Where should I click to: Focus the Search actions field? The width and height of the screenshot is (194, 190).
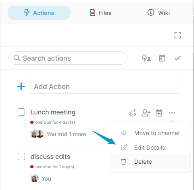pos(68,58)
